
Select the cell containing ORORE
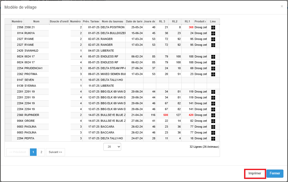pos(36,121)
